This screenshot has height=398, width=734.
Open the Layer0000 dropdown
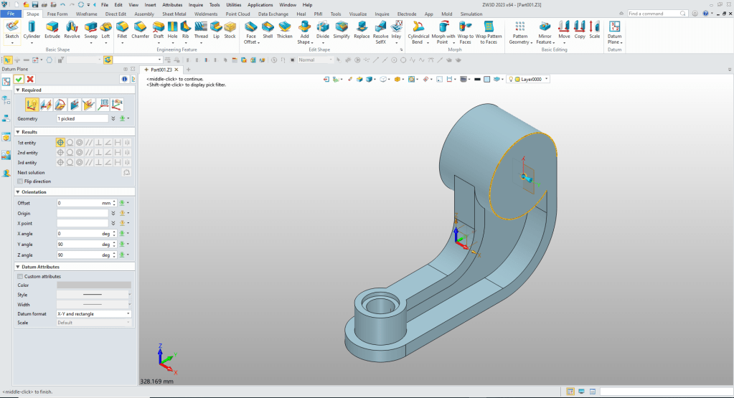pyautogui.click(x=532, y=79)
